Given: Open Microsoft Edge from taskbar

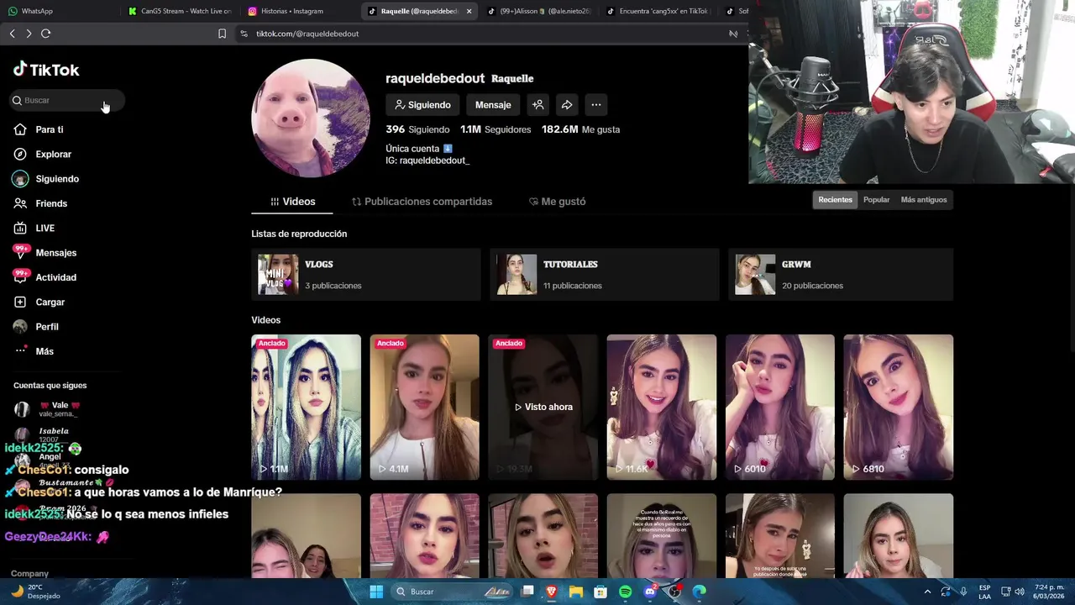Looking at the screenshot, I should 699,592.
